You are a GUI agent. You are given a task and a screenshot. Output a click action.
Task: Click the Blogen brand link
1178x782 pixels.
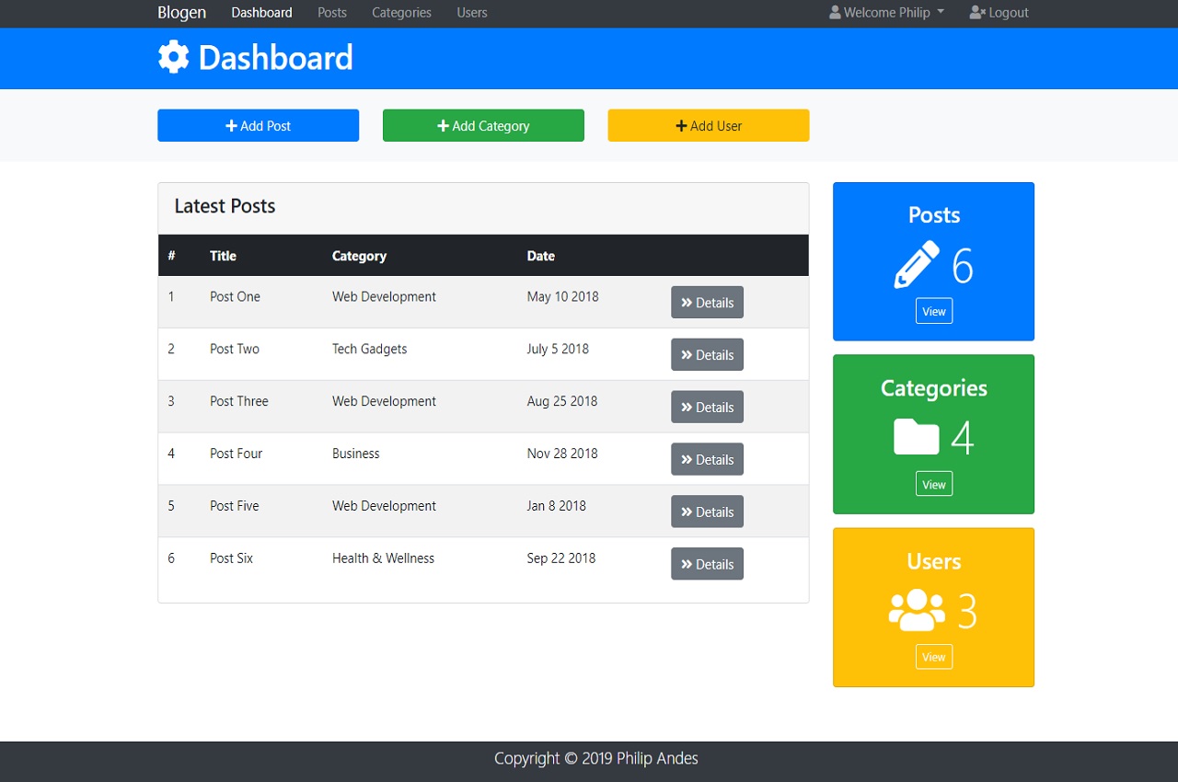point(182,13)
